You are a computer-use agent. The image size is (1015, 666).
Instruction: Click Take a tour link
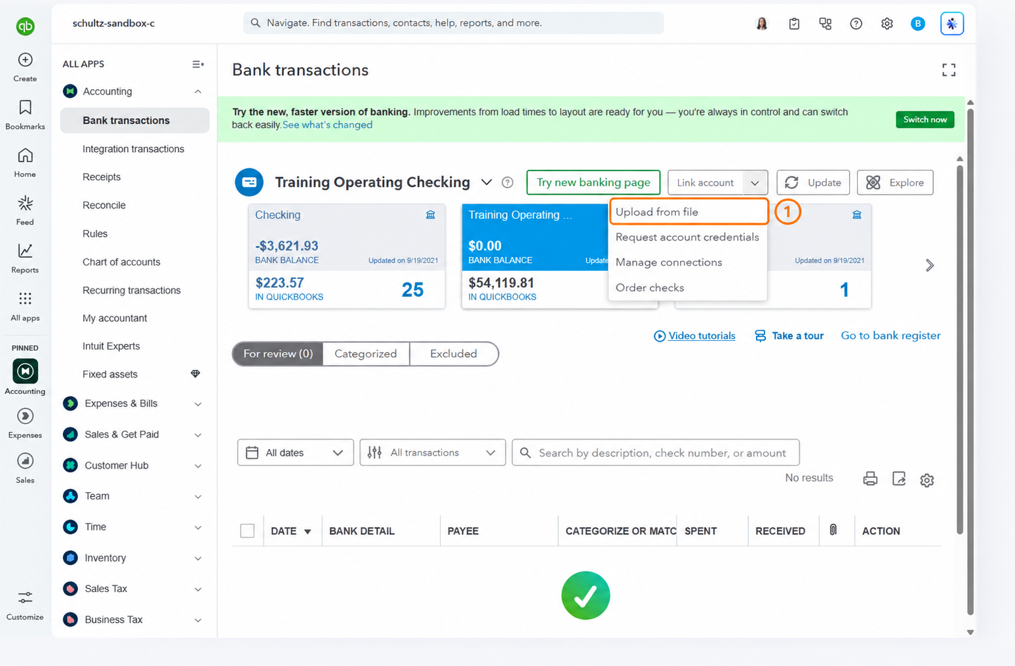(789, 336)
